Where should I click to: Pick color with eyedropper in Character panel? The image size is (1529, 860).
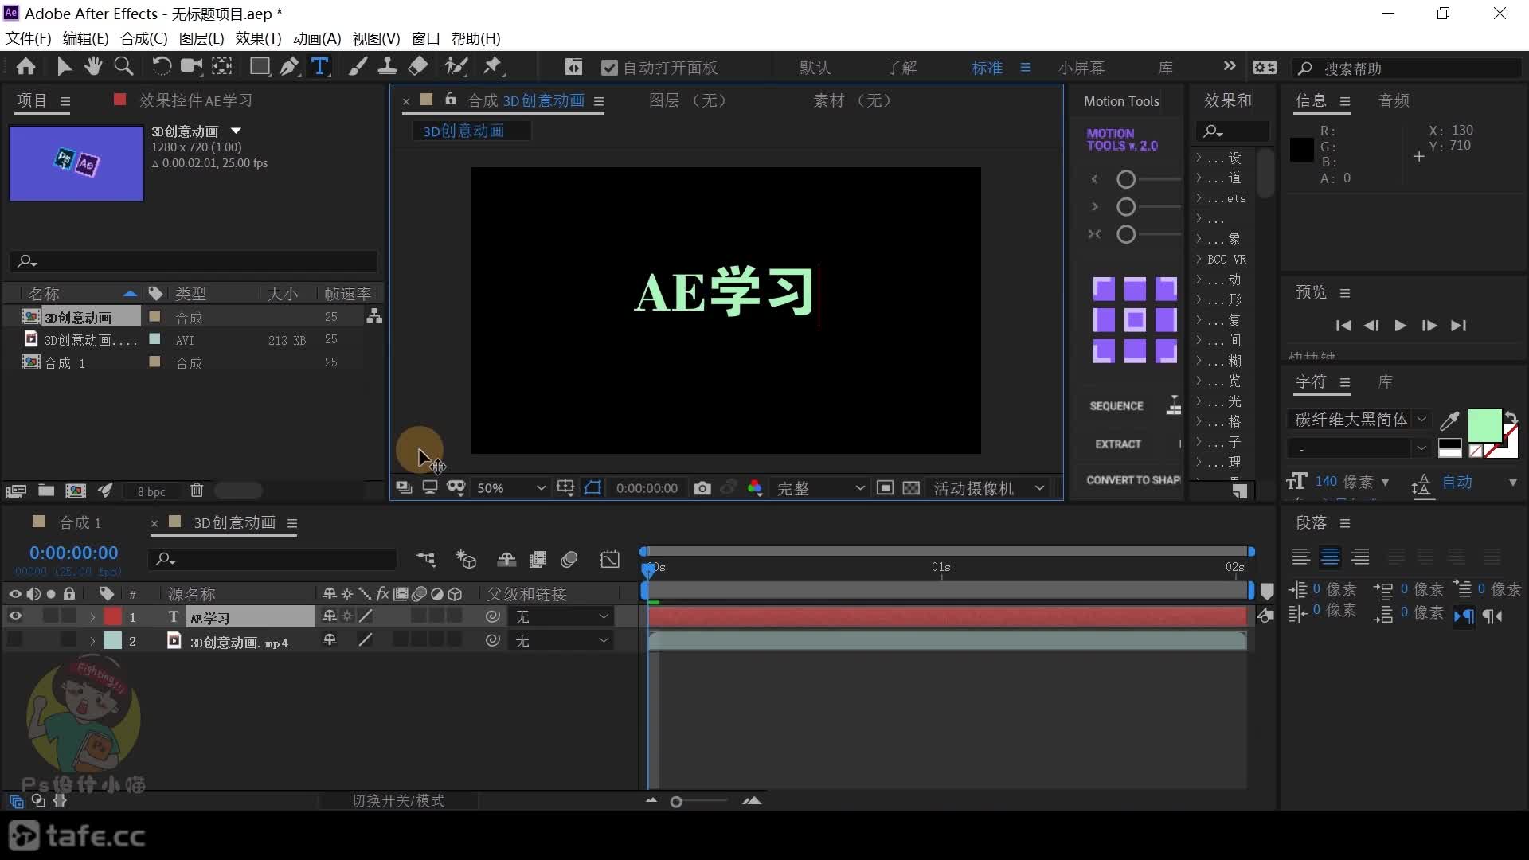pos(1450,420)
